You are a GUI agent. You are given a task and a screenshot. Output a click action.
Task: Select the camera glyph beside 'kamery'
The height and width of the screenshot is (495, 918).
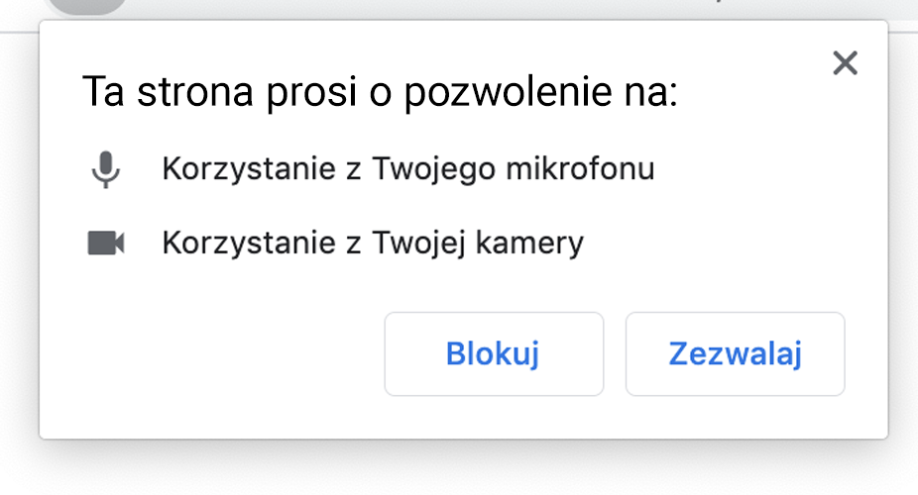coord(105,243)
